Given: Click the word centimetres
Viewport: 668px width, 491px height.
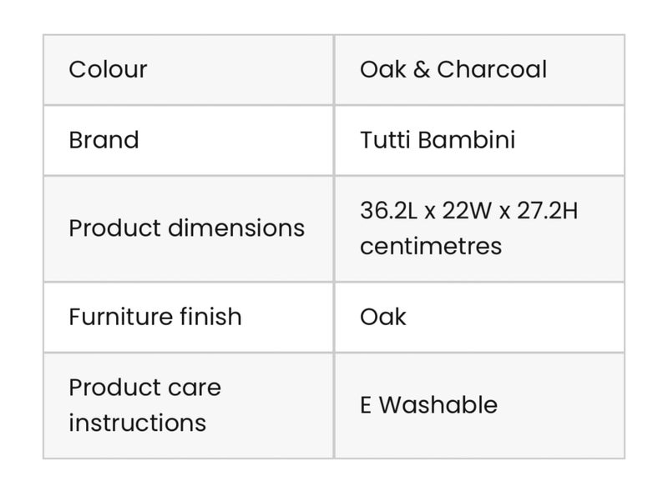Looking at the screenshot, I should pyautogui.click(x=431, y=246).
